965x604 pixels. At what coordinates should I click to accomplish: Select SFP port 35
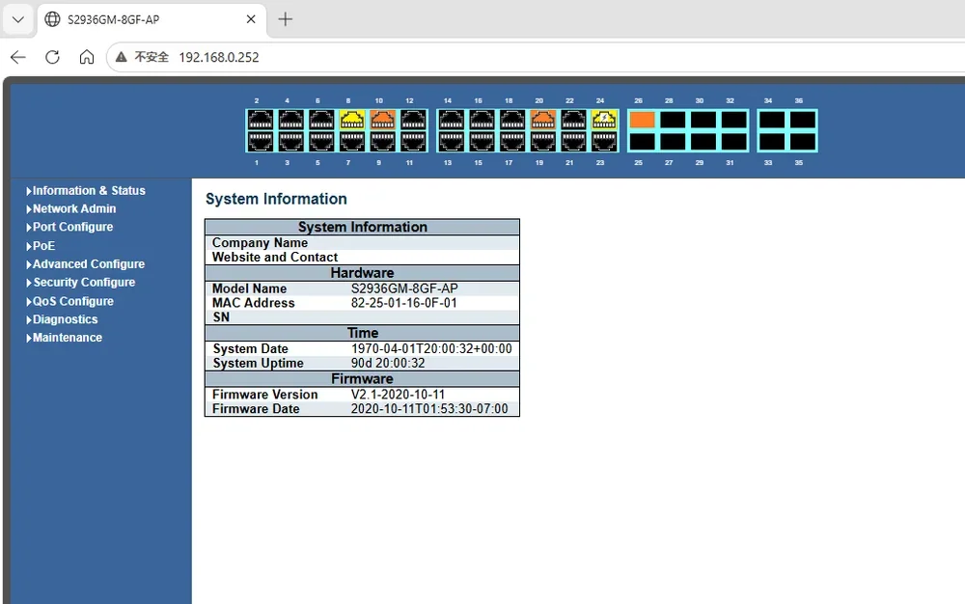(x=803, y=142)
